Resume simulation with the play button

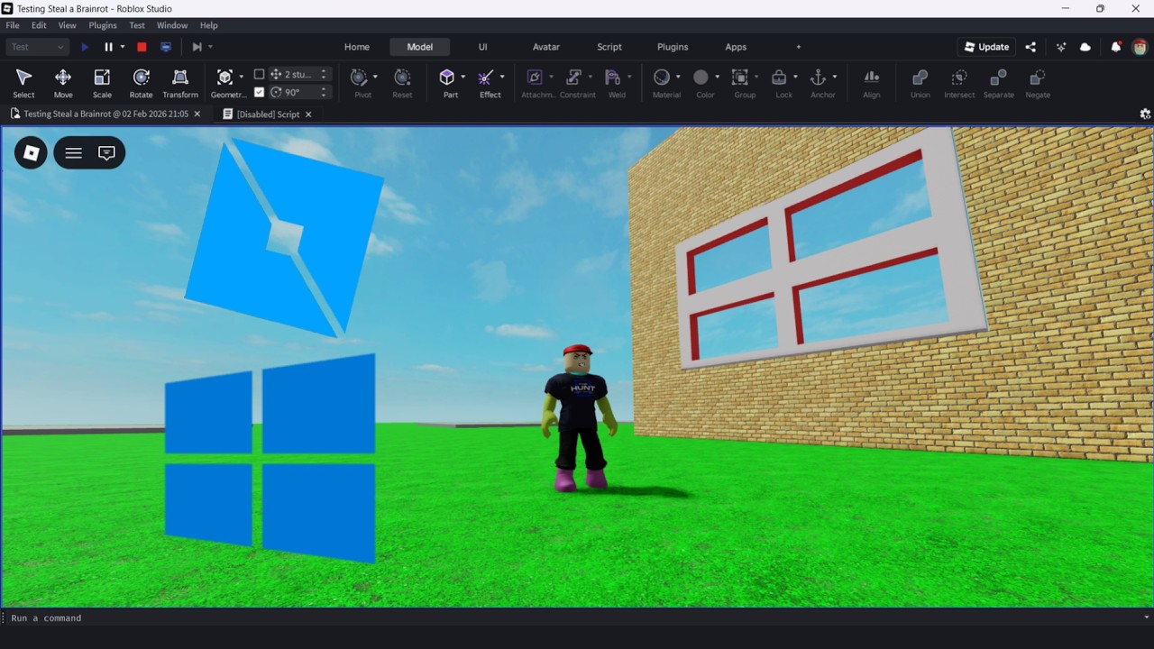click(85, 47)
